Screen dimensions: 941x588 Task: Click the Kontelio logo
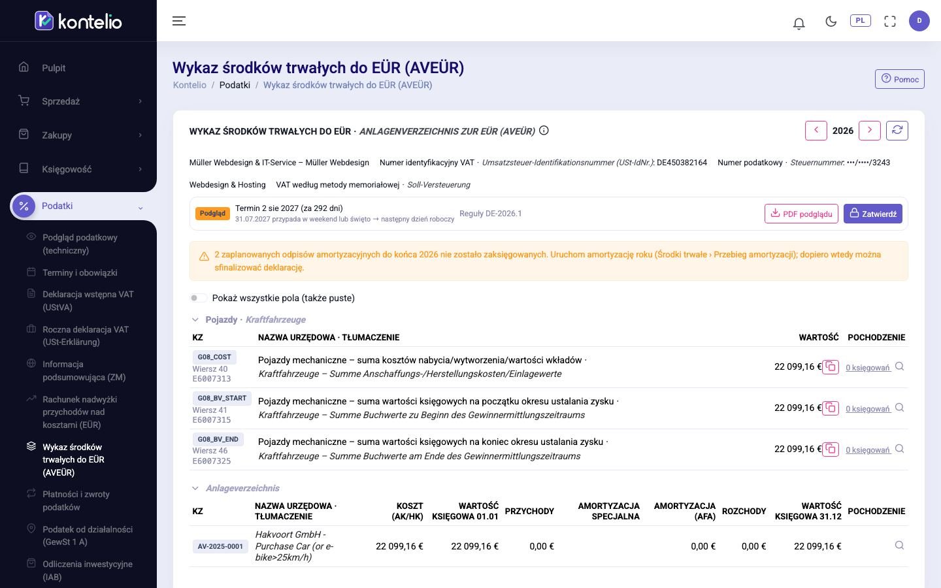click(x=78, y=21)
